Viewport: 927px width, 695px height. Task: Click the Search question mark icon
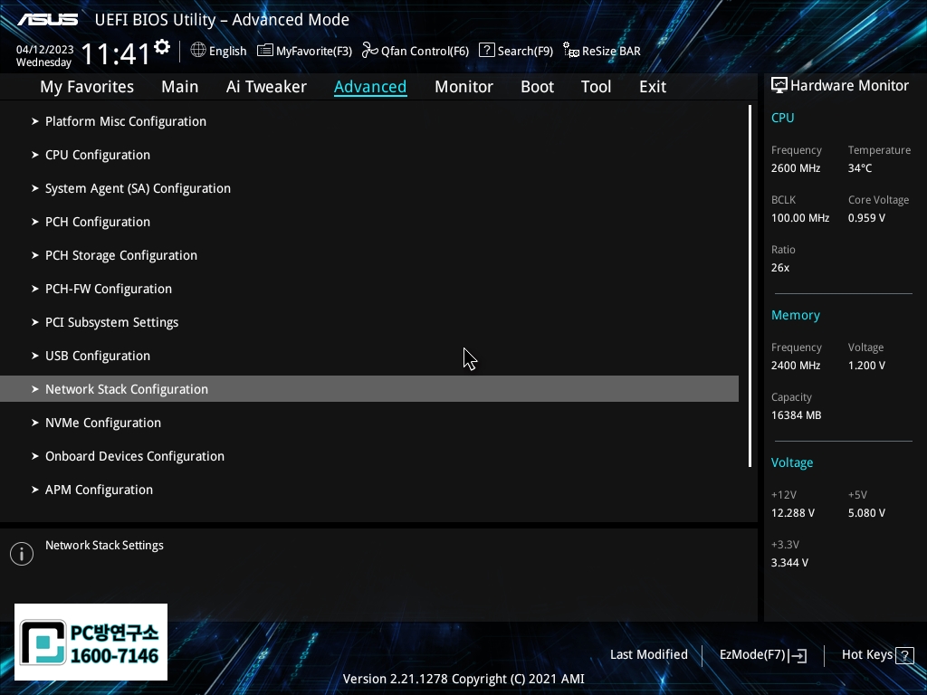point(486,51)
